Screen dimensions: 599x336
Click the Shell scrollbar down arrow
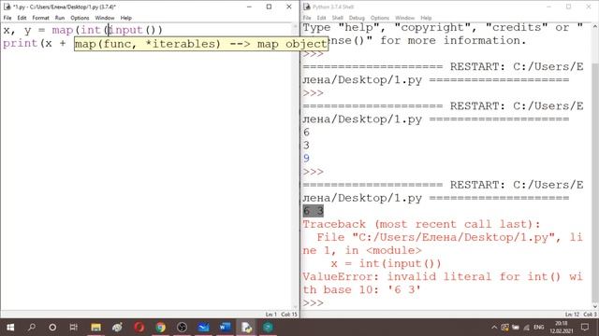[595, 306]
